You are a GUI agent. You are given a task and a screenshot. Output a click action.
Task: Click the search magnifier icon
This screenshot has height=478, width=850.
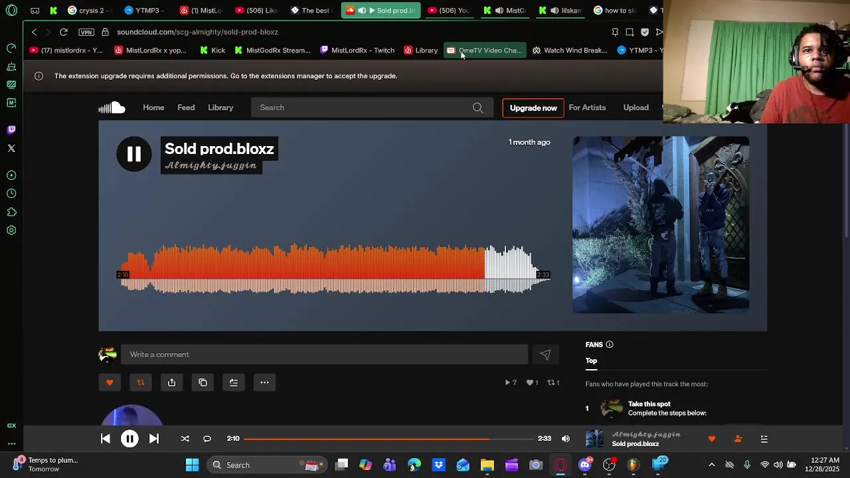[x=477, y=108]
